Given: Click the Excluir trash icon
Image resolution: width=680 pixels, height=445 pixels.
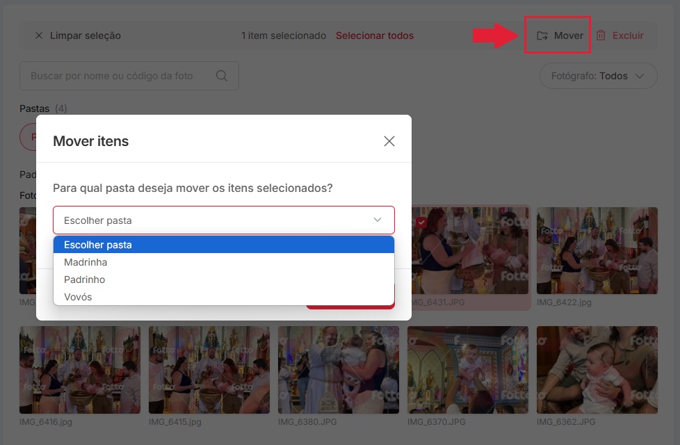Looking at the screenshot, I should click(601, 35).
